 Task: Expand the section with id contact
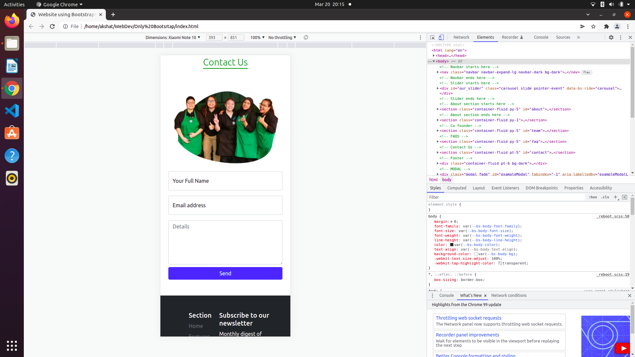point(438,152)
